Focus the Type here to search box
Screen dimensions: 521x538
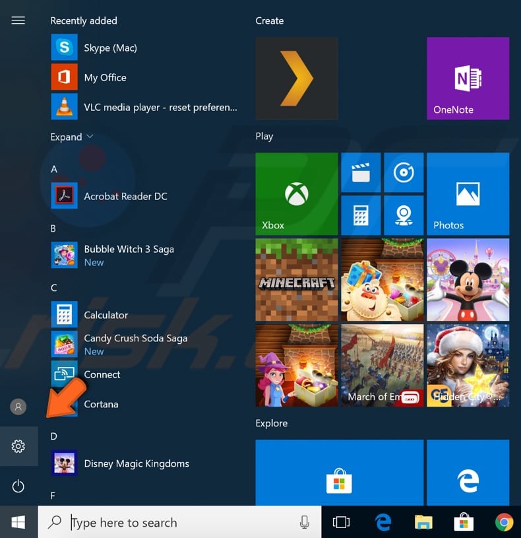[x=179, y=522]
